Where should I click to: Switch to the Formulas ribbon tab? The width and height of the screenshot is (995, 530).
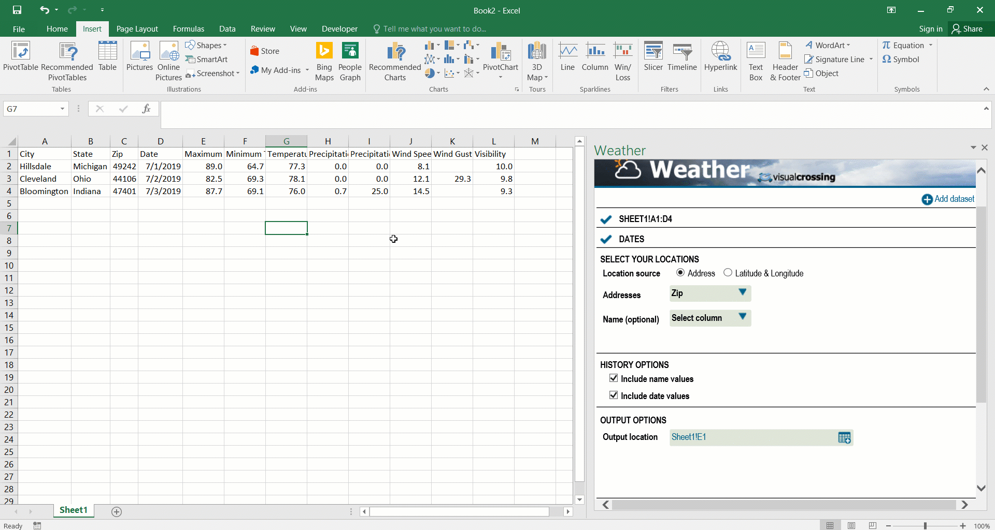point(188,29)
